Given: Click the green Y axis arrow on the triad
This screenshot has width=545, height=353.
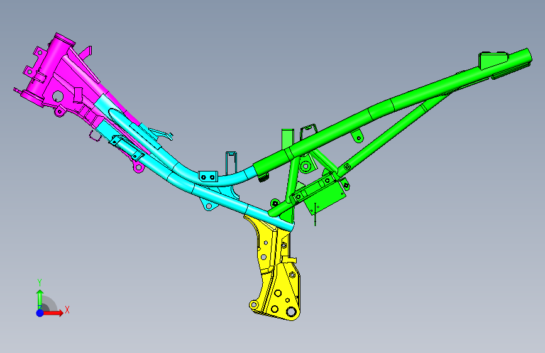Looking at the screenshot, I should tap(40, 299).
